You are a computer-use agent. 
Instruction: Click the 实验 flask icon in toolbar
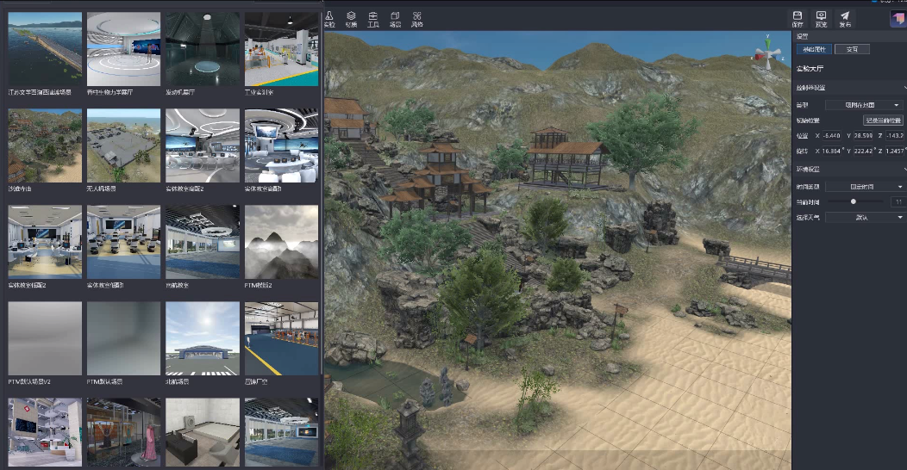329,19
